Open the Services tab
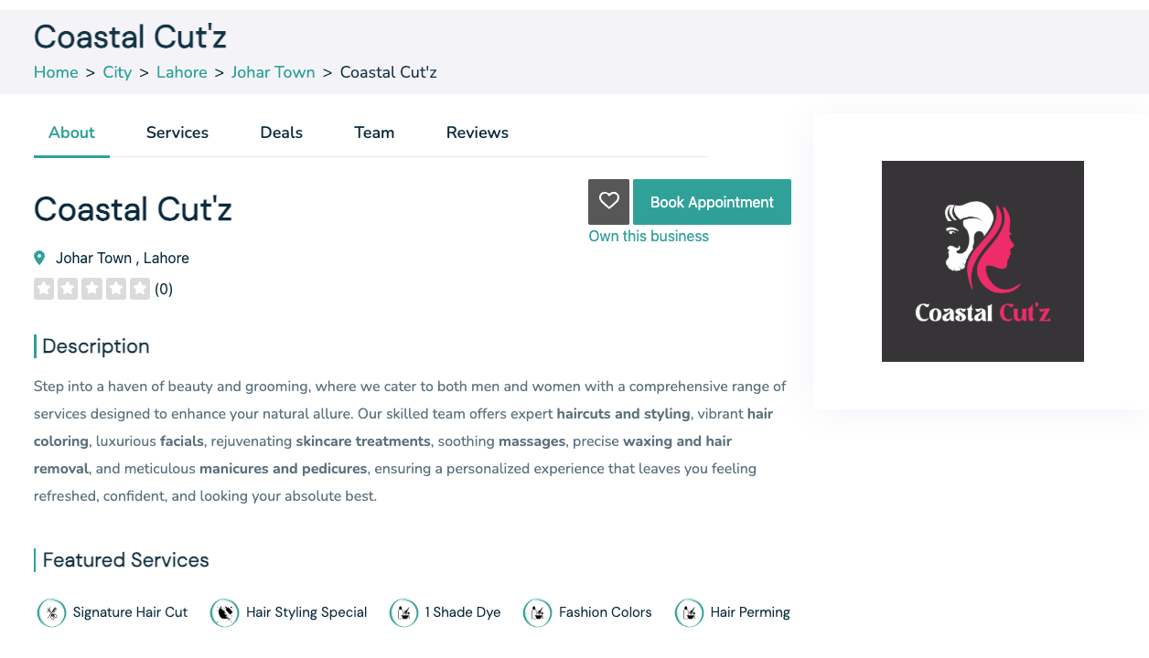The height and width of the screenshot is (658, 1149). (x=177, y=133)
